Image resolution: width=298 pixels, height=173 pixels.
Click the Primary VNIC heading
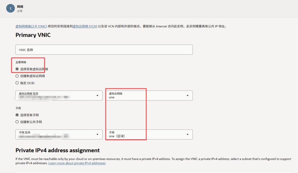pos(33,35)
